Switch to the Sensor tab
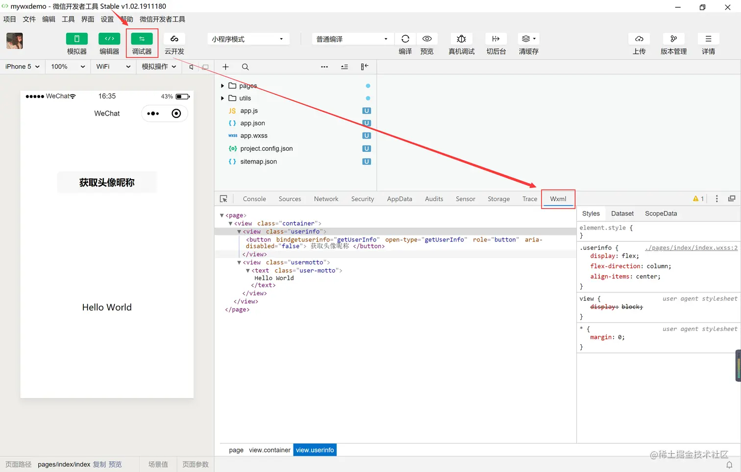Image resolution: width=741 pixels, height=472 pixels. [x=465, y=199]
